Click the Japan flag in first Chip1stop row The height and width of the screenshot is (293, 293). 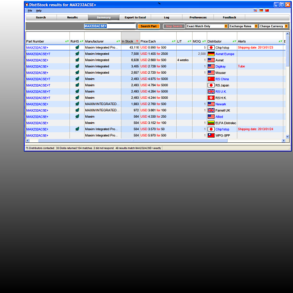point(211,48)
